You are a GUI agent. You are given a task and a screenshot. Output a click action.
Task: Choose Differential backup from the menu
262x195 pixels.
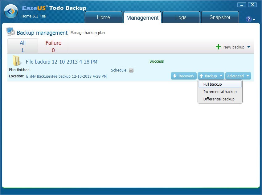click(x=220, y=99)
